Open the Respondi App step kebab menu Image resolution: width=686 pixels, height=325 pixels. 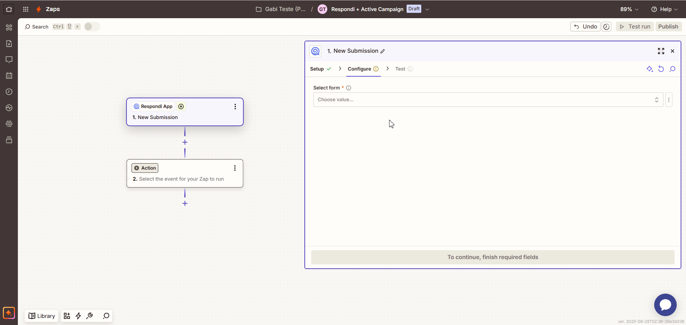coord(235,107)
